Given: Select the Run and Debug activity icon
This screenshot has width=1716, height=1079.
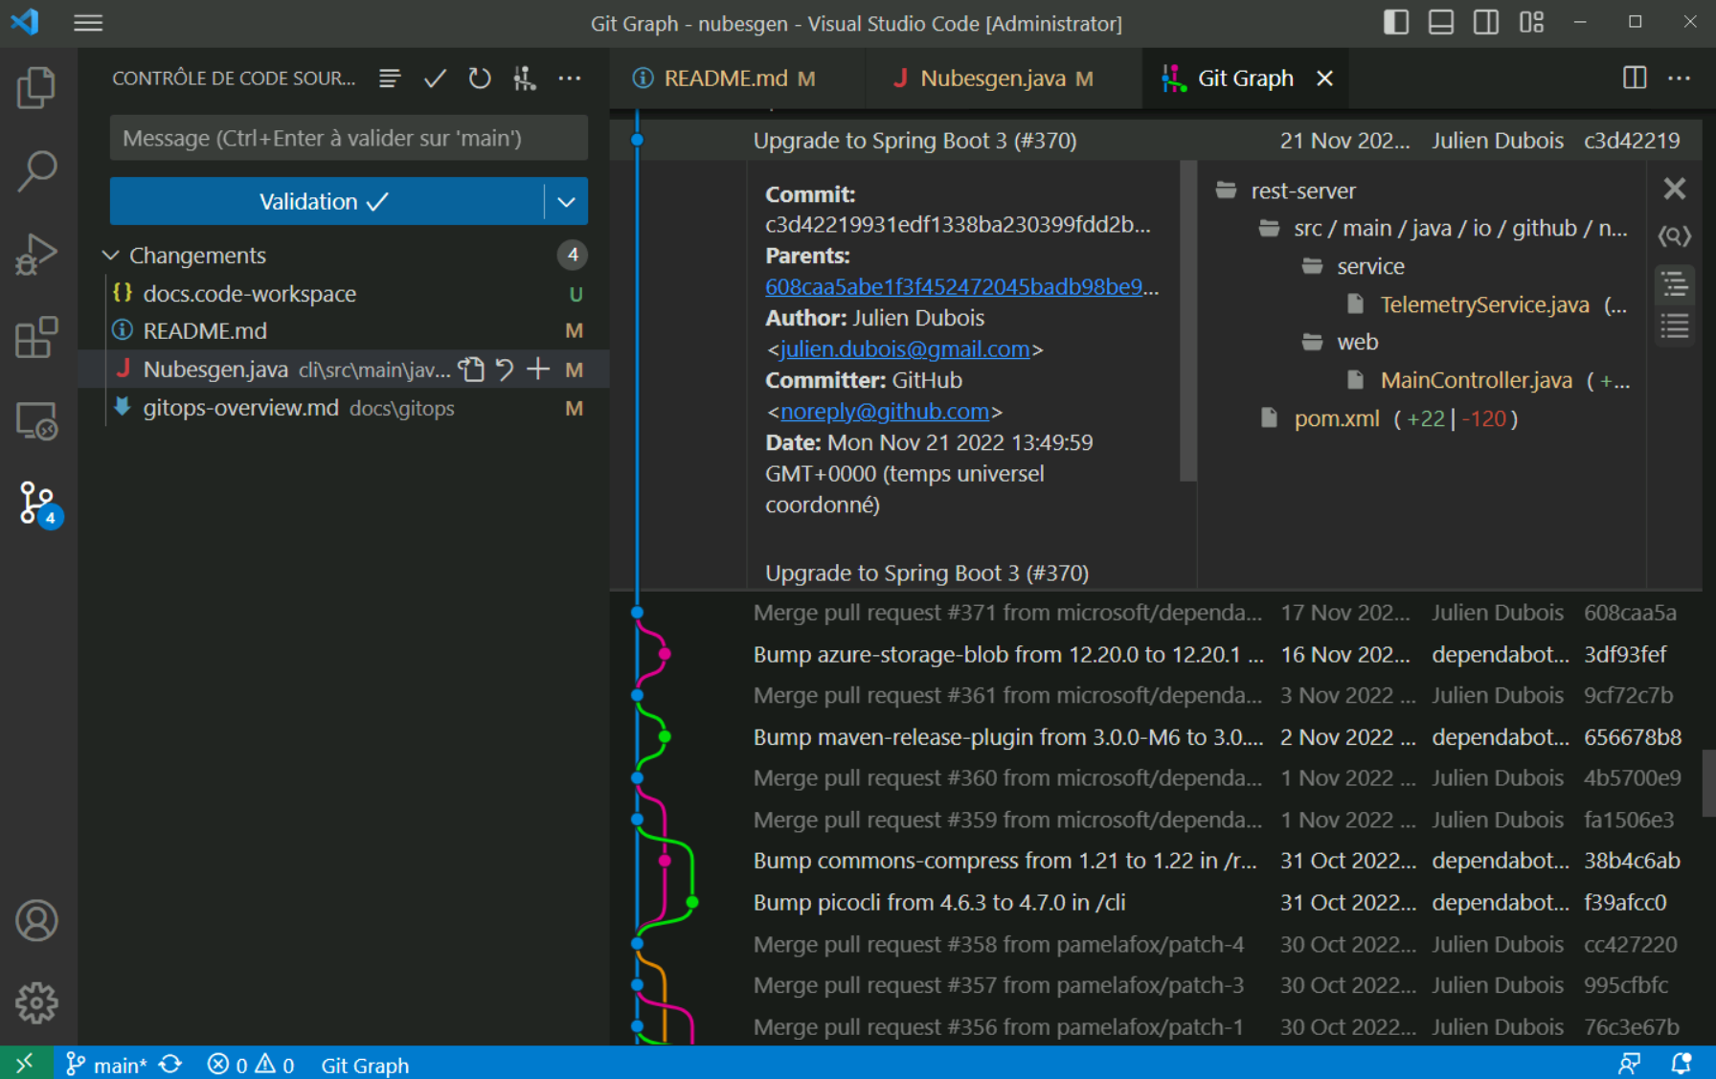Looking at the screenshot, I should [x=36, y=254].
